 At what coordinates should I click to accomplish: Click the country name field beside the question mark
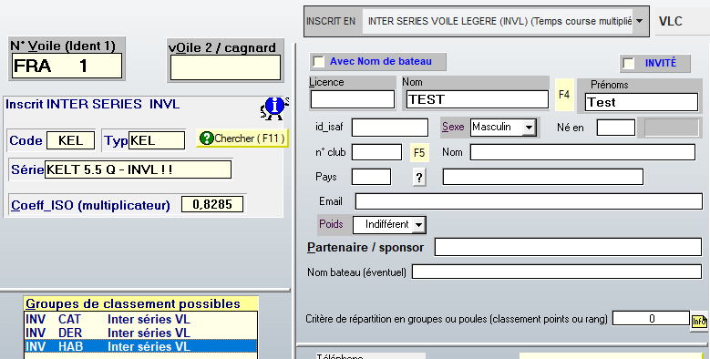(543, 177)
